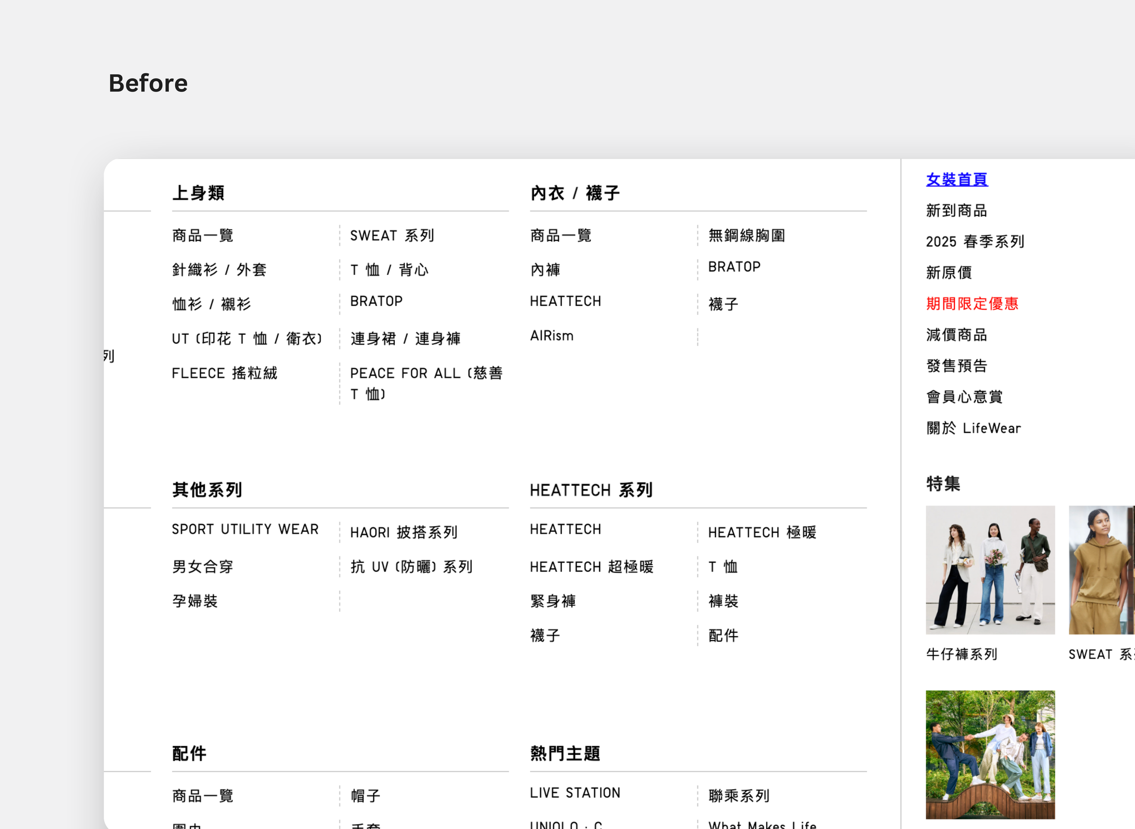Open the SWEAT hoodie feature image

click(x=1101, y=569)
